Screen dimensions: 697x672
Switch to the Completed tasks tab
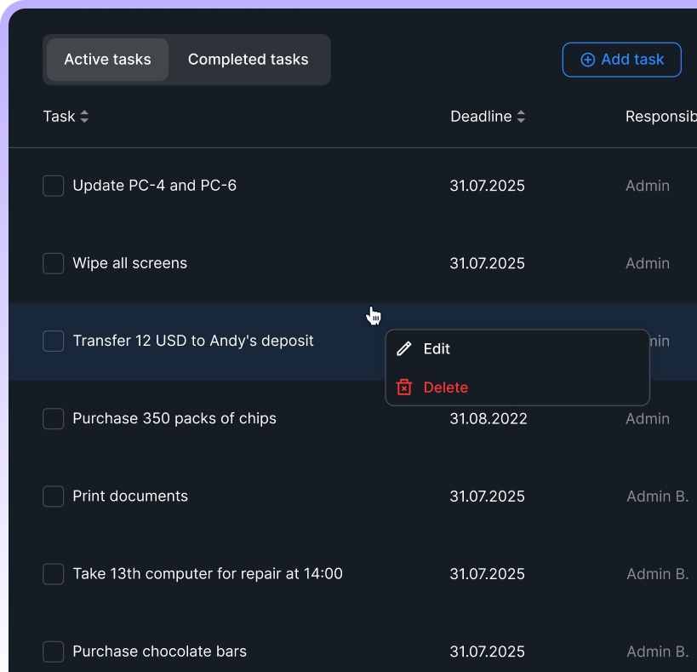[248, 60]
